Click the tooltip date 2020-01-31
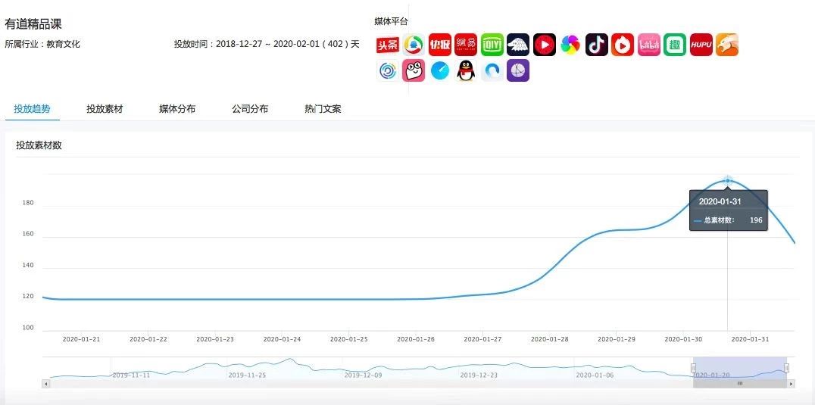The height and width of the screenshot is (405, 815). pos(720,201)
